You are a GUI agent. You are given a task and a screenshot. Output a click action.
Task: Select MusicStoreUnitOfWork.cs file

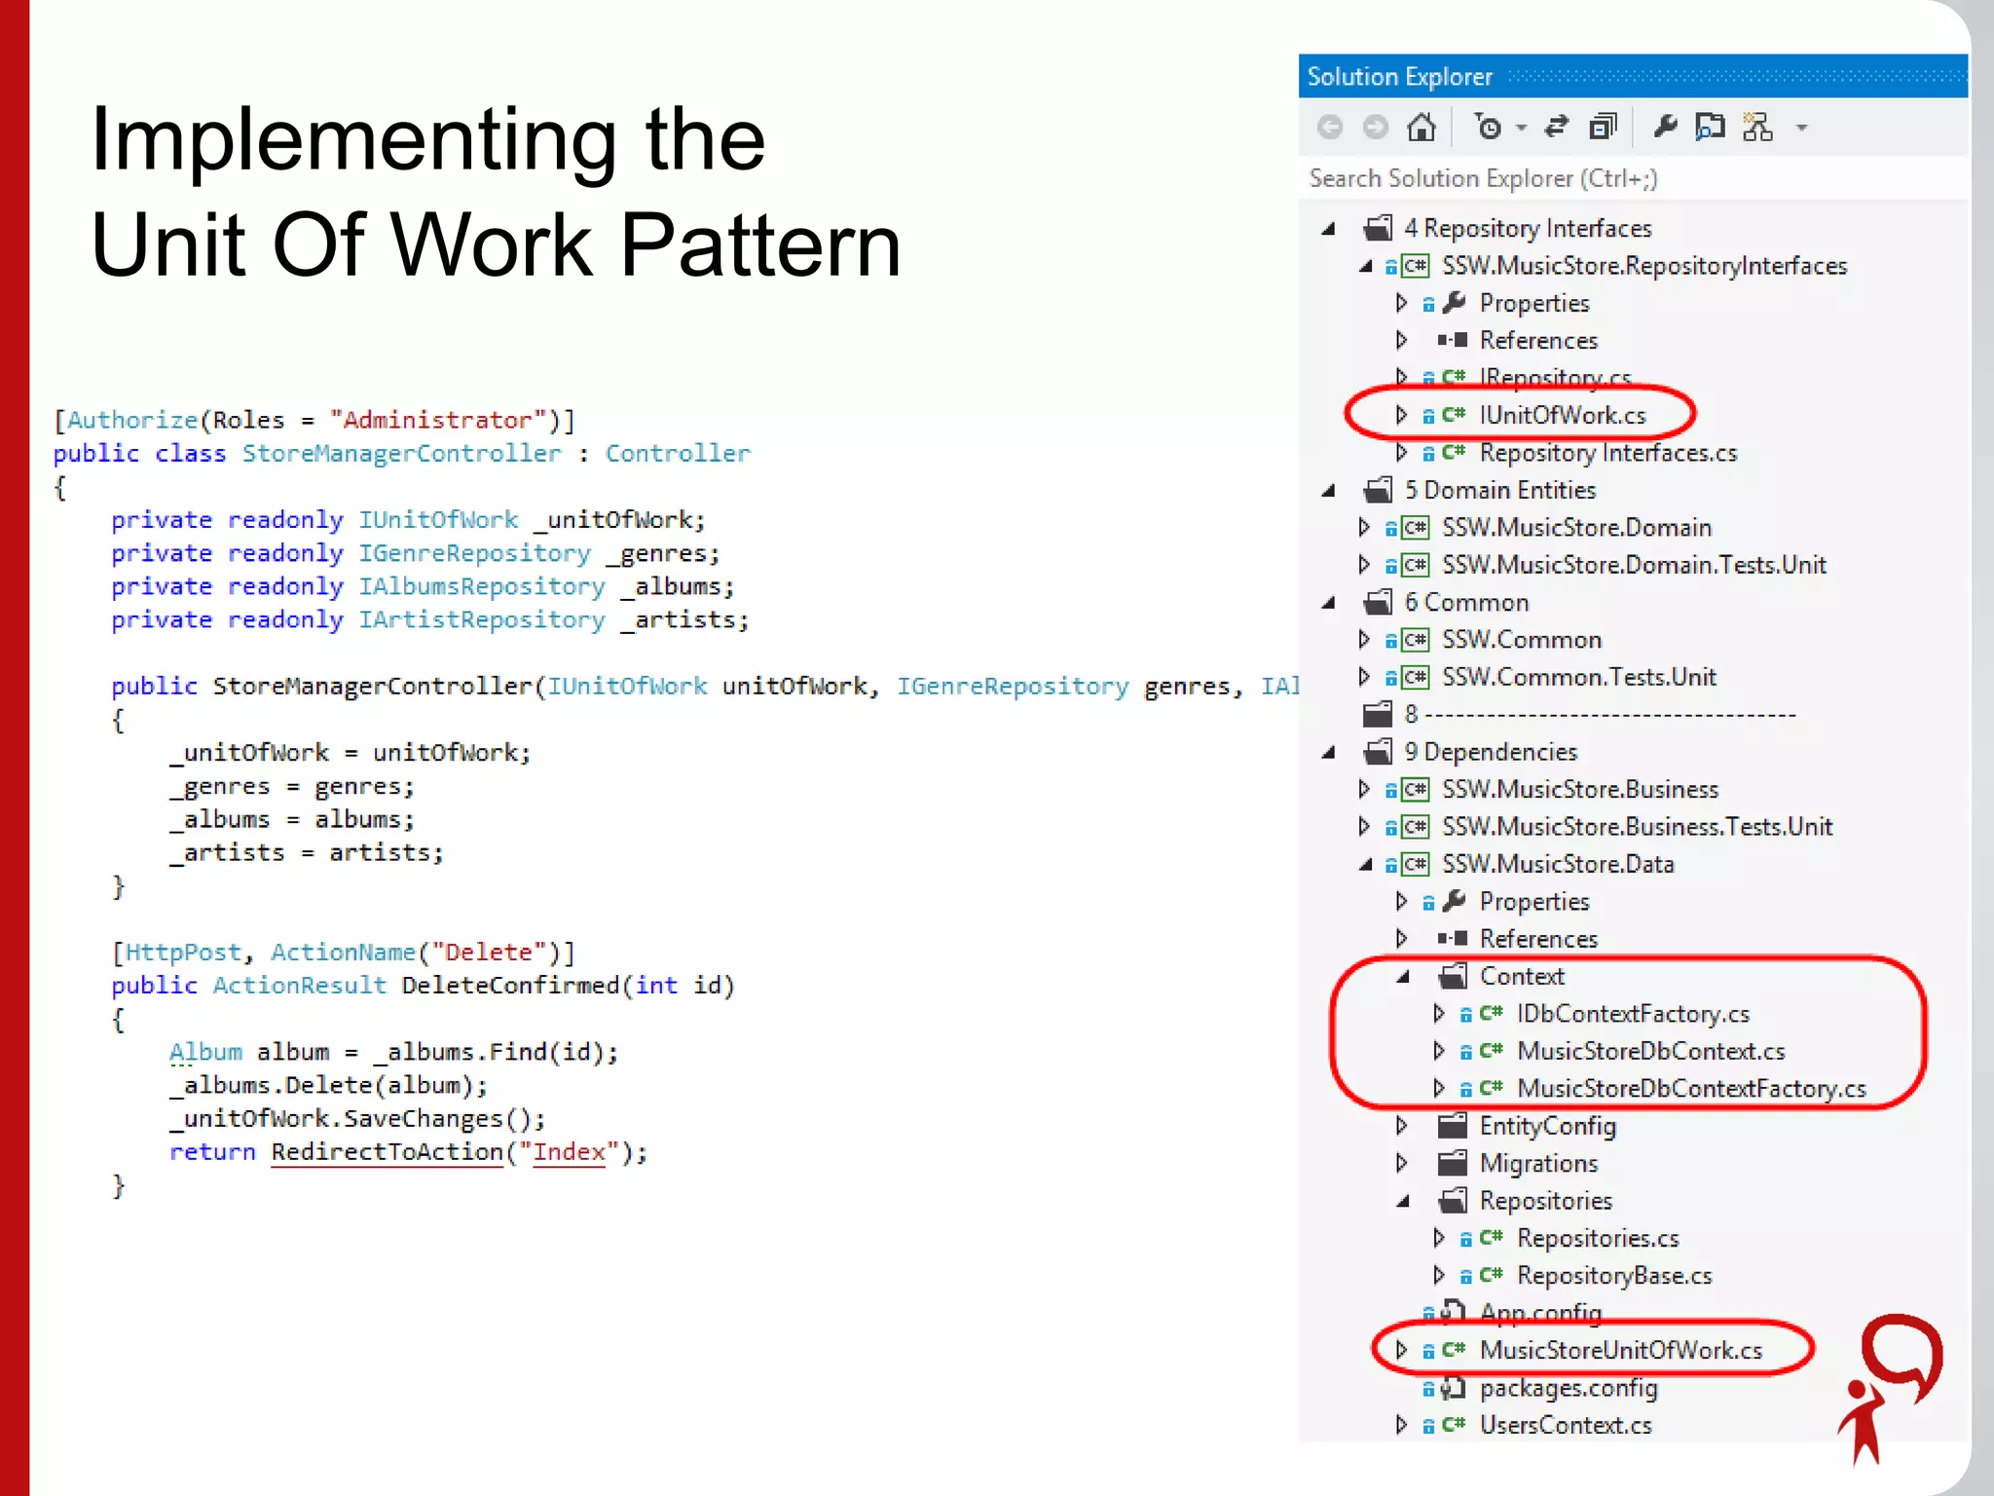click(1621, 1350)
